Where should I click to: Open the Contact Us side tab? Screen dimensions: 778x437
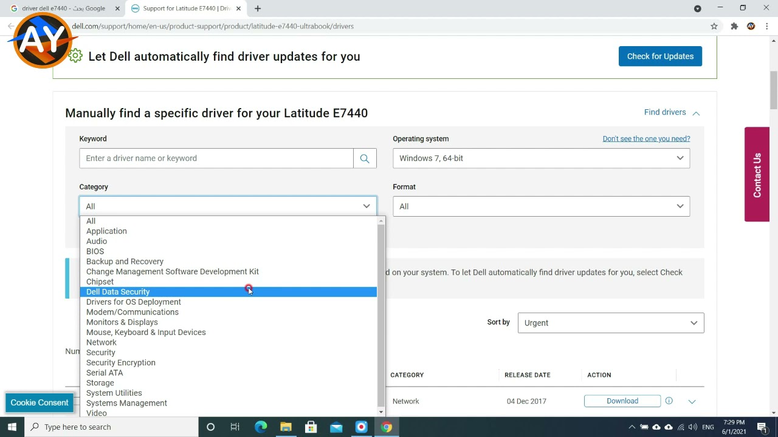pyautogui.click(x=757, y=174)
